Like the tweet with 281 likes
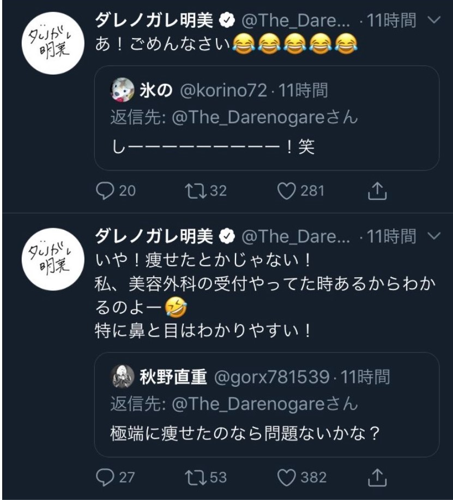The width and height of the screenshot is (453, 500). tap(287, 191)
